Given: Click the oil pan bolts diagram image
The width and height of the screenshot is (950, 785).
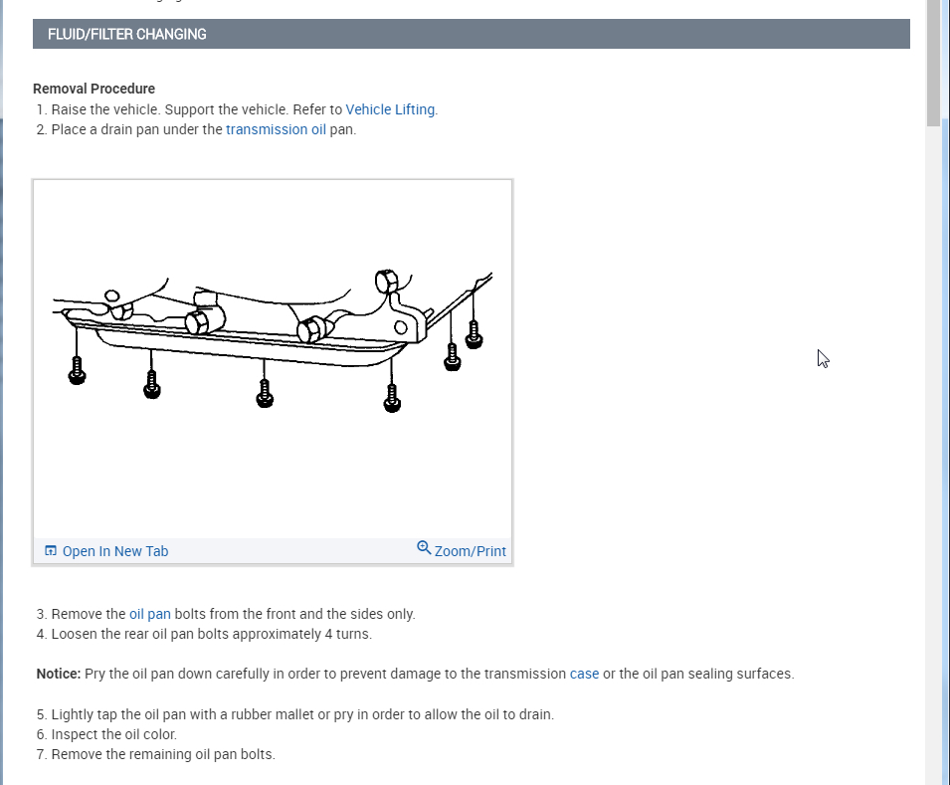Looking at the screenshot, I should [273, 359].
